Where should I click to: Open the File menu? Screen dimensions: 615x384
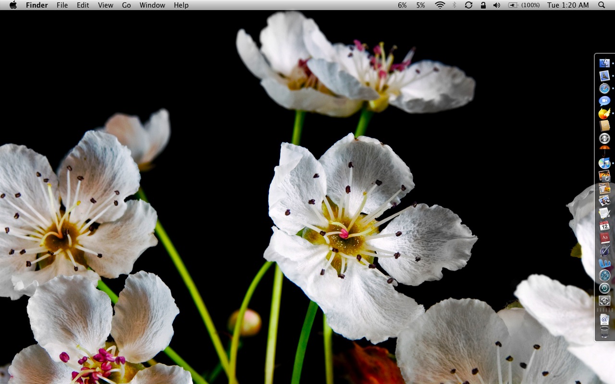(62, 5)
